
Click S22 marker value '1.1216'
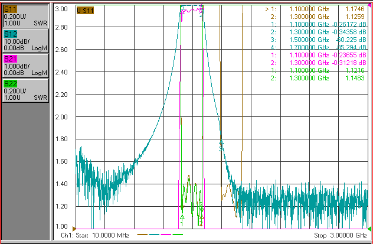click(x=355, y=70)
